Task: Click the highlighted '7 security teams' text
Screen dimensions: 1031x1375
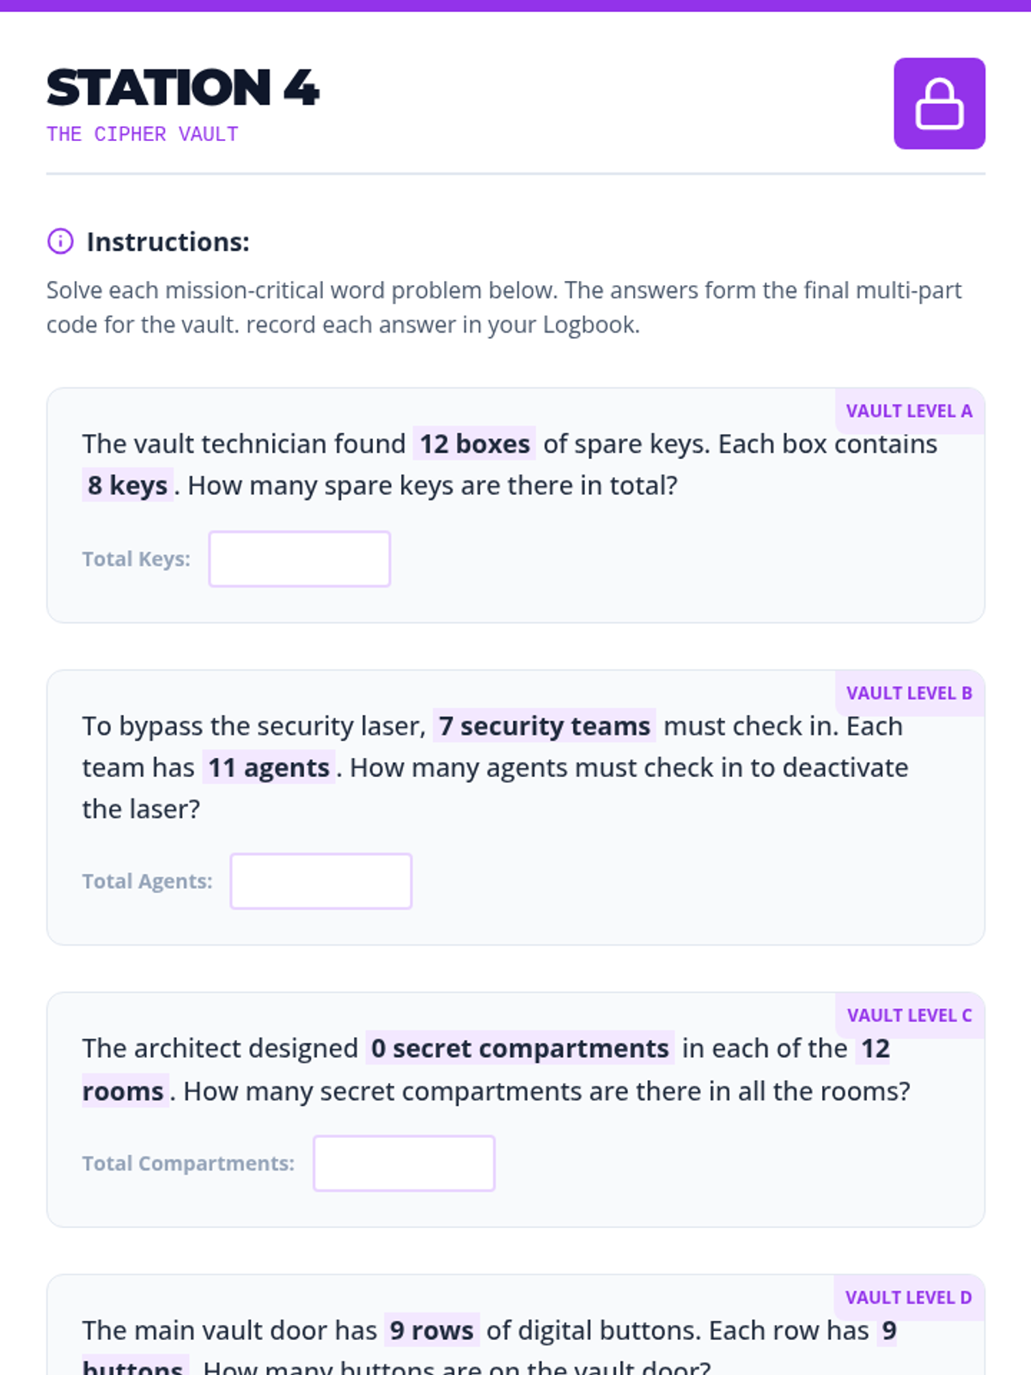Action: (544, 726)
